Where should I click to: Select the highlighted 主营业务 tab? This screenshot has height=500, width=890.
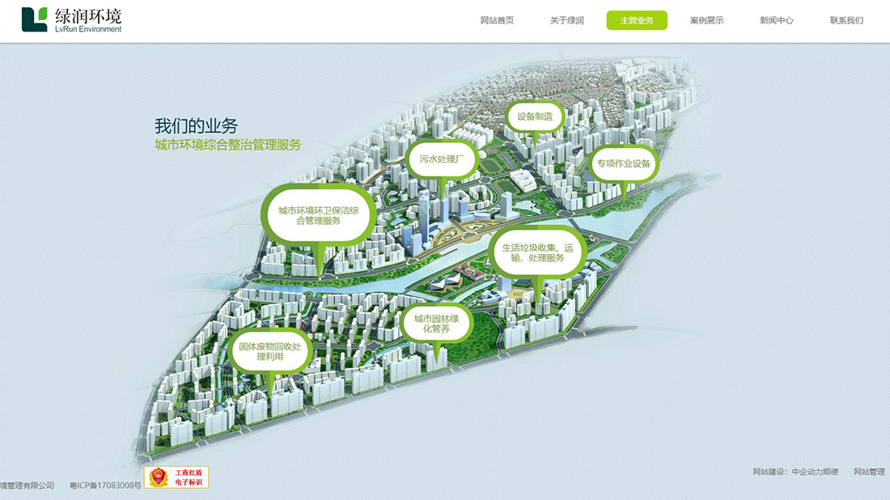click(x=637, y=20)
